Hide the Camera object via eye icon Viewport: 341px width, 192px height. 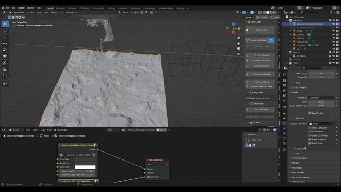334,35
